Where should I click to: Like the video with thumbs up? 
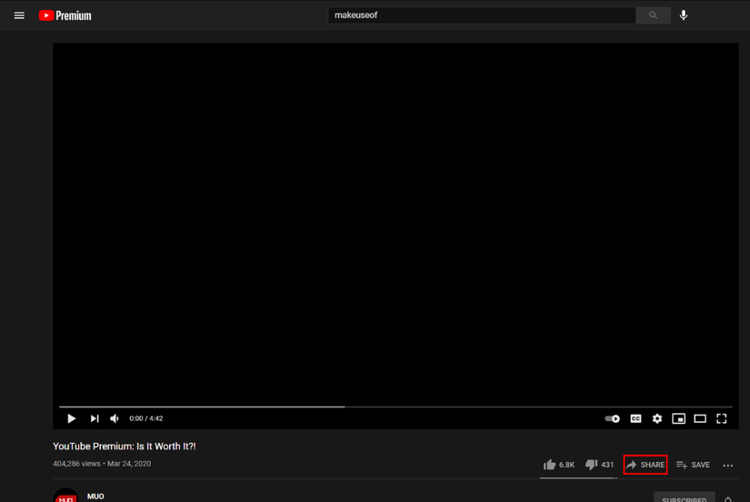click(559, 465)
